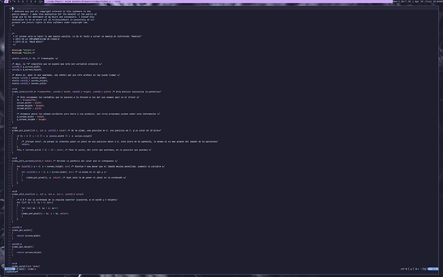Click the for uint32_t y loop line
This screenshot has height=277, width=443.
pyautogui.click(x=44, y=166)
